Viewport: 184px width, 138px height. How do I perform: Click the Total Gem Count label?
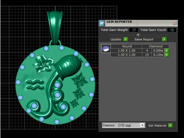[153, 30]
